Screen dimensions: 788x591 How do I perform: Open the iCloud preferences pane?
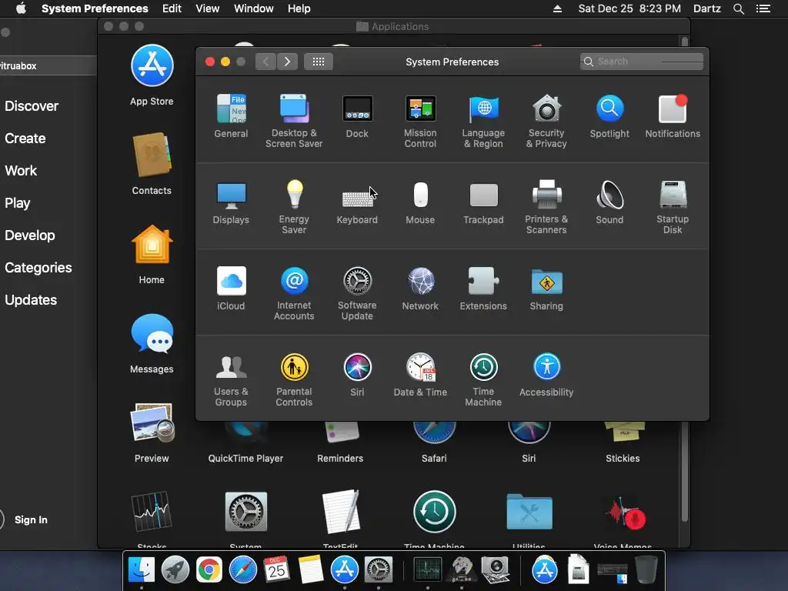231,289
